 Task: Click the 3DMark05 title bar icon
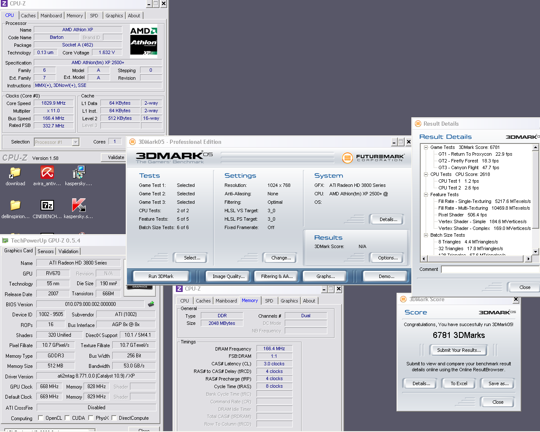[132, 142]
